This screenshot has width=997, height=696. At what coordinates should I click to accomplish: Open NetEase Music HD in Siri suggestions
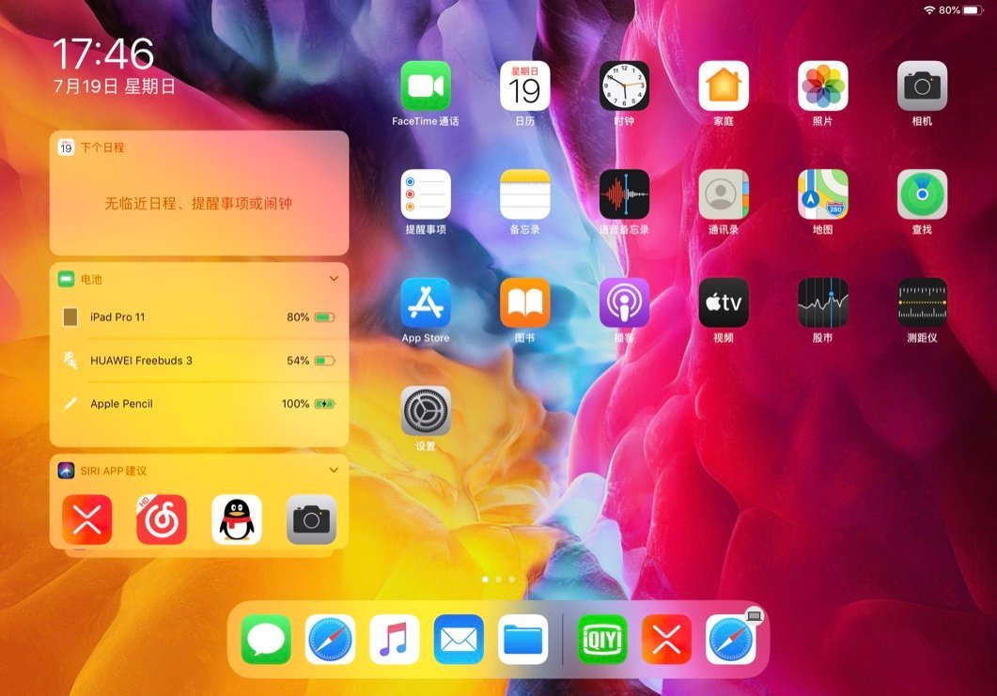[162, 520]
